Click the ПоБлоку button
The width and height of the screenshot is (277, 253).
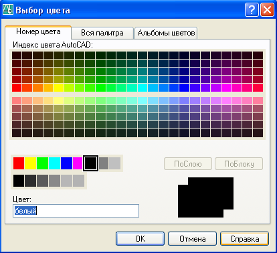coord(239,164)
